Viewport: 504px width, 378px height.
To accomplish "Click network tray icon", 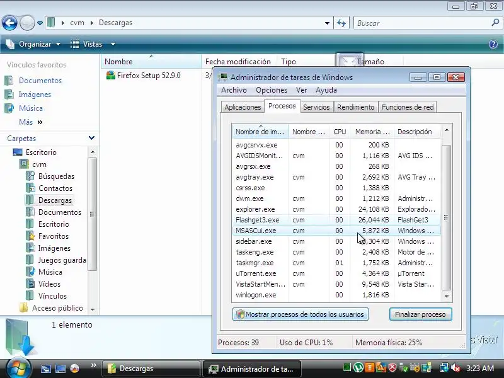I will pyautogui.click(x=444, y=367).
